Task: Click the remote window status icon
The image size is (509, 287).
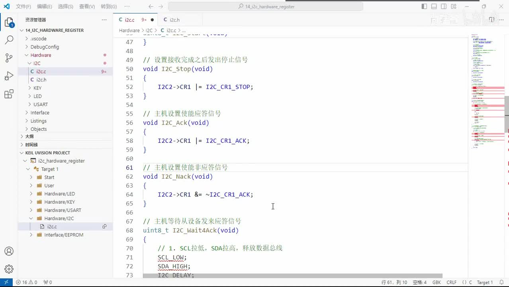Action: click(6, 282)
